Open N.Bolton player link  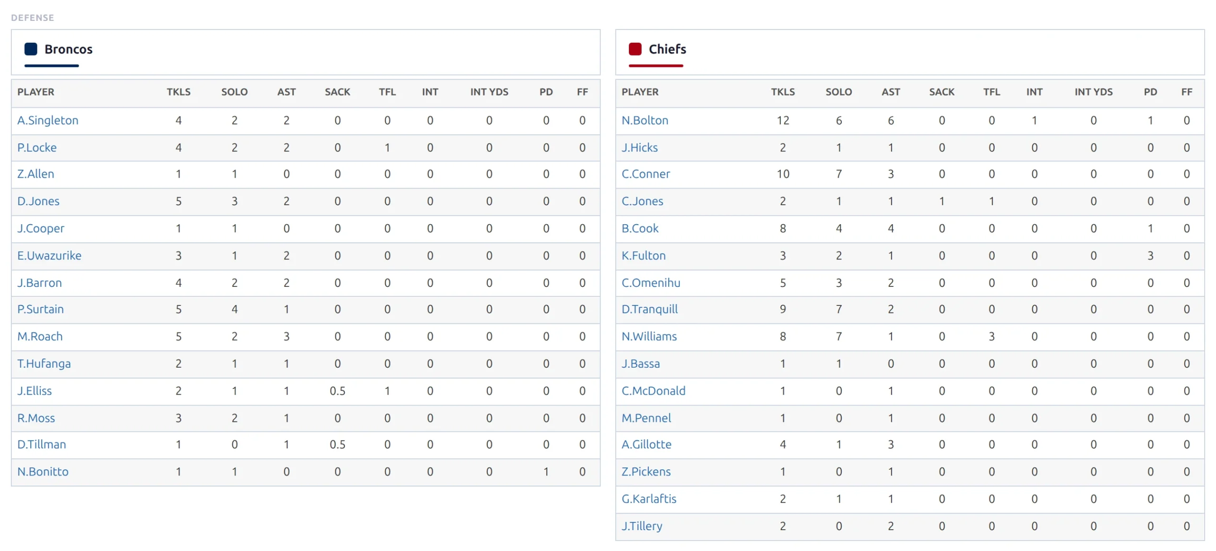click(x=645, y=120)
